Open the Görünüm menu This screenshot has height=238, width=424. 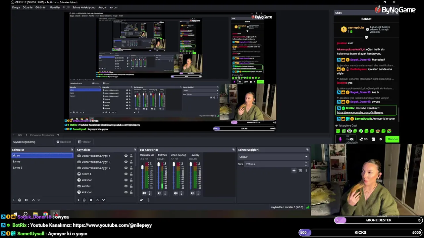(41, 7)
